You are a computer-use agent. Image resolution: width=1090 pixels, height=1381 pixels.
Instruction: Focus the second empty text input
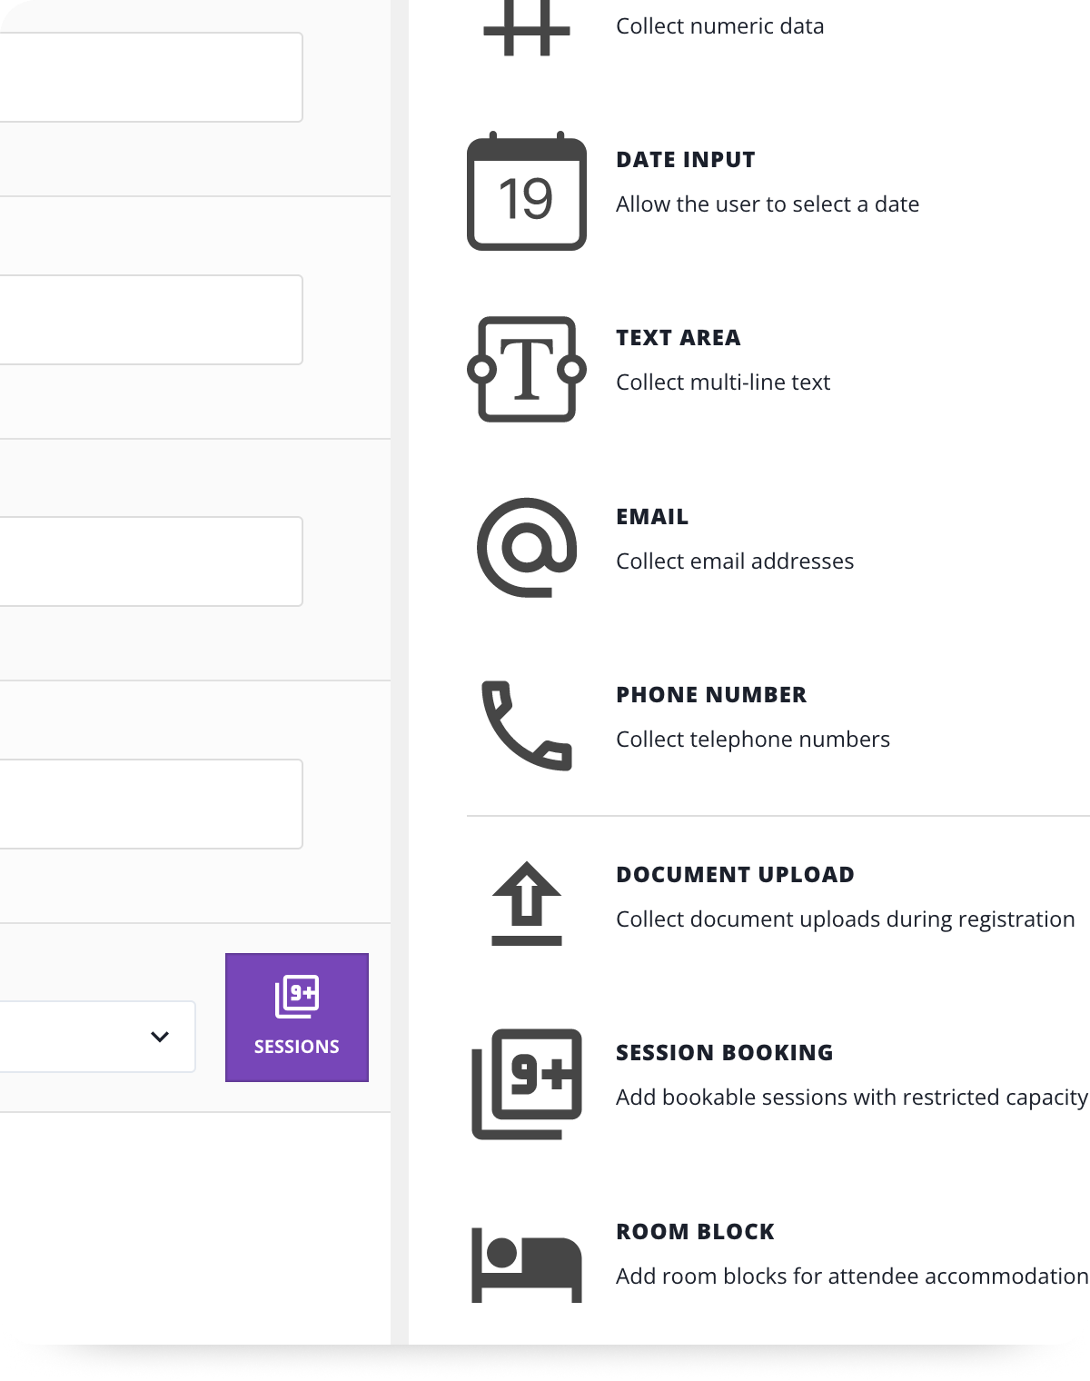[x=150, y=320]
